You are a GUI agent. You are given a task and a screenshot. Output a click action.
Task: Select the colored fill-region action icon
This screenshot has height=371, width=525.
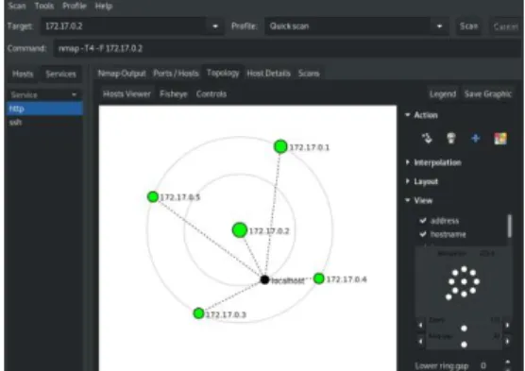[500, 138]
